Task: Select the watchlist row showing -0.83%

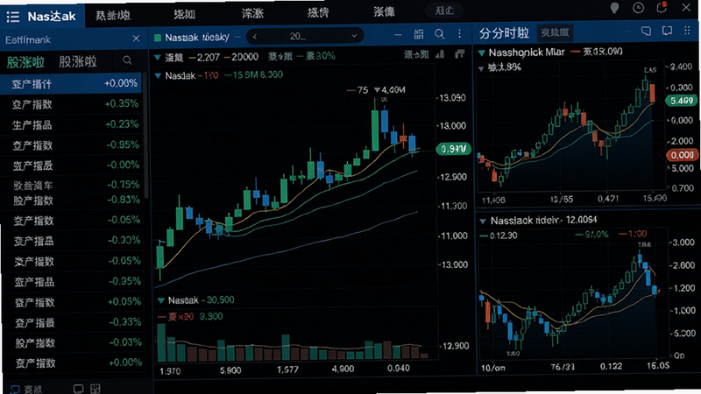Action: 72,201
